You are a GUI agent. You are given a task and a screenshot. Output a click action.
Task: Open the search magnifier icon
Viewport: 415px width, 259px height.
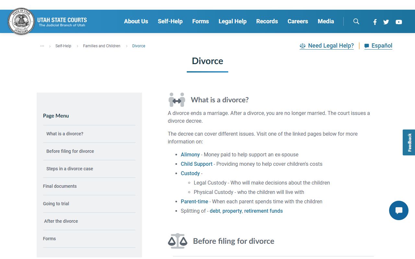pos(356,21)
